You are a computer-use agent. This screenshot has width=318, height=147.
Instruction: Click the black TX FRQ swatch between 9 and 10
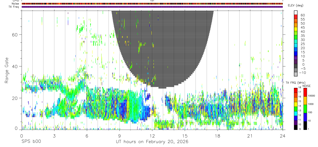[x=296, y=127]
